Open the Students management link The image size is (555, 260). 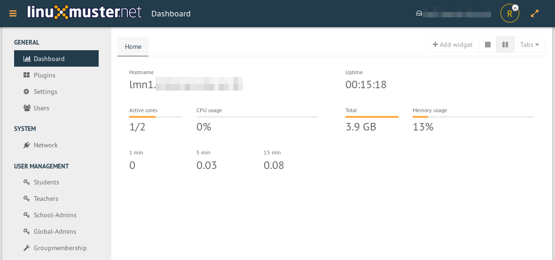[47, 182]
